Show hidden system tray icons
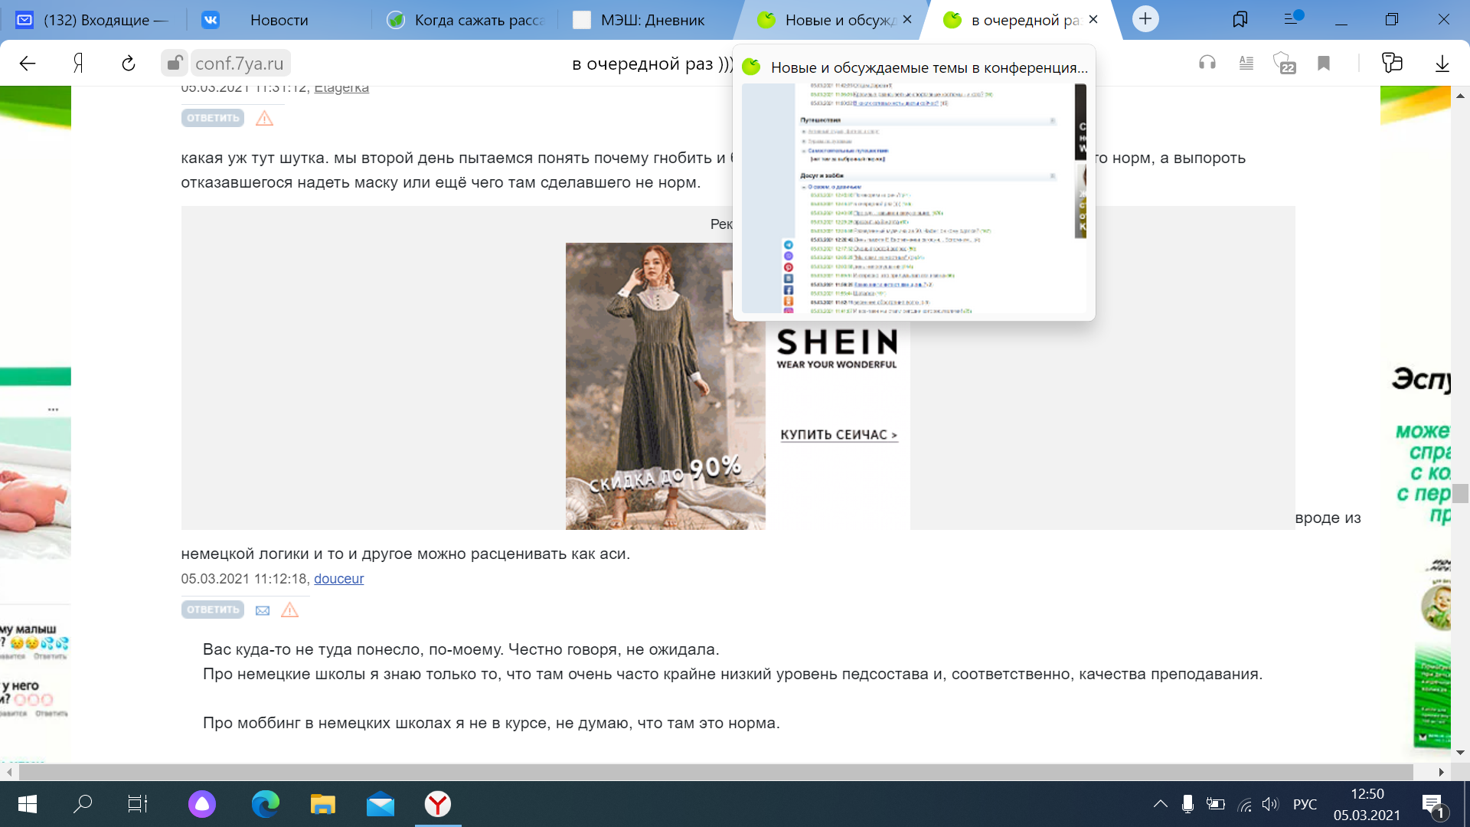1470x827 pixels. click(1161, 804)
